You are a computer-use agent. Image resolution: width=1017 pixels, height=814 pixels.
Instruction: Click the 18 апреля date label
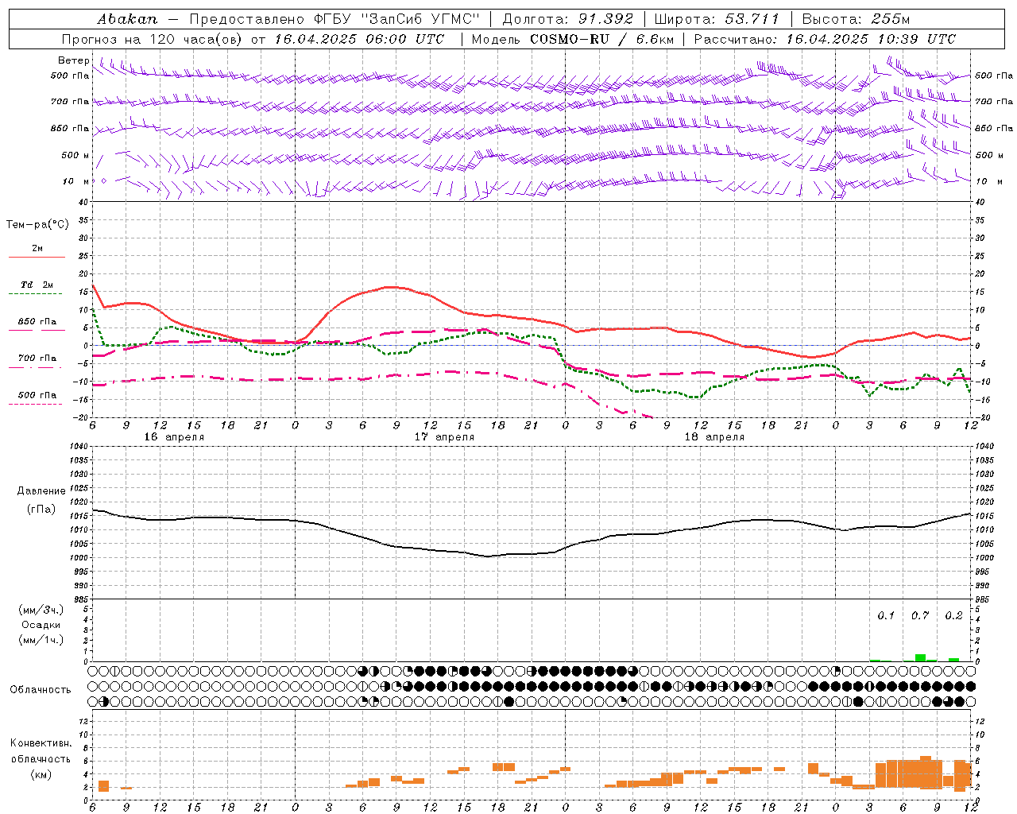click(714, 437)
